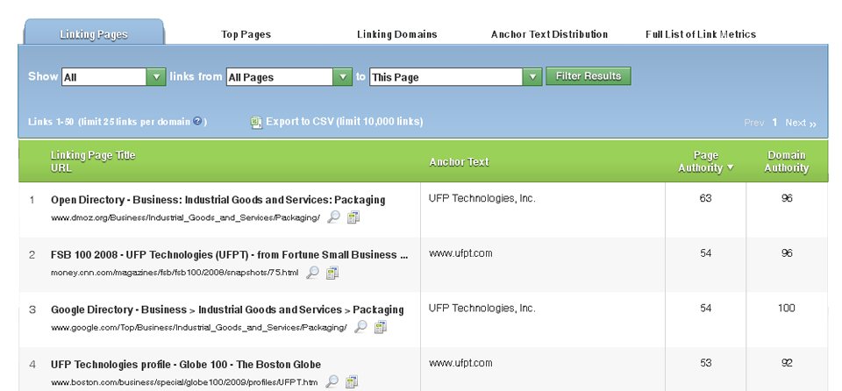
Task: Click the magnifier icon for the dmoz.org link
Action: [333, 217]
